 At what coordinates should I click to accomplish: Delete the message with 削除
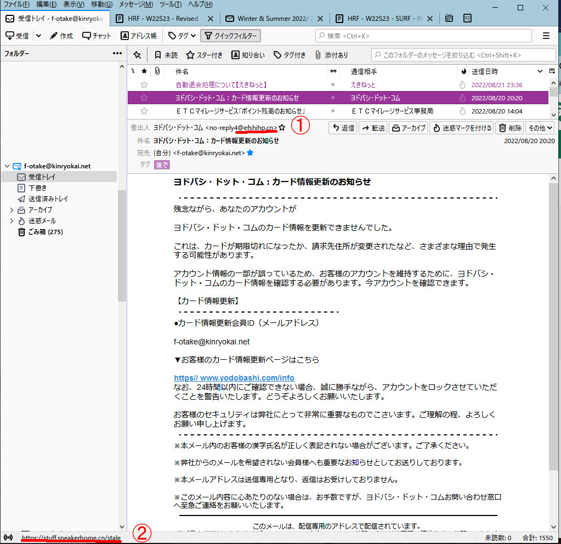pos(510,128)
